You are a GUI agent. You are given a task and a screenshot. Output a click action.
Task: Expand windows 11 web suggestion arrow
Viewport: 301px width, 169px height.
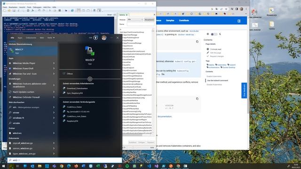[54, 118]
